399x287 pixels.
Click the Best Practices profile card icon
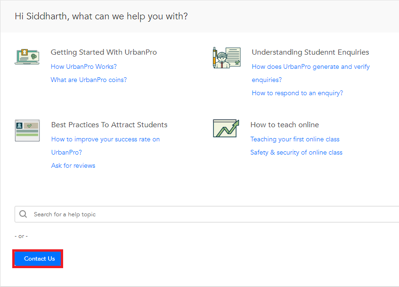click(27, 131)
